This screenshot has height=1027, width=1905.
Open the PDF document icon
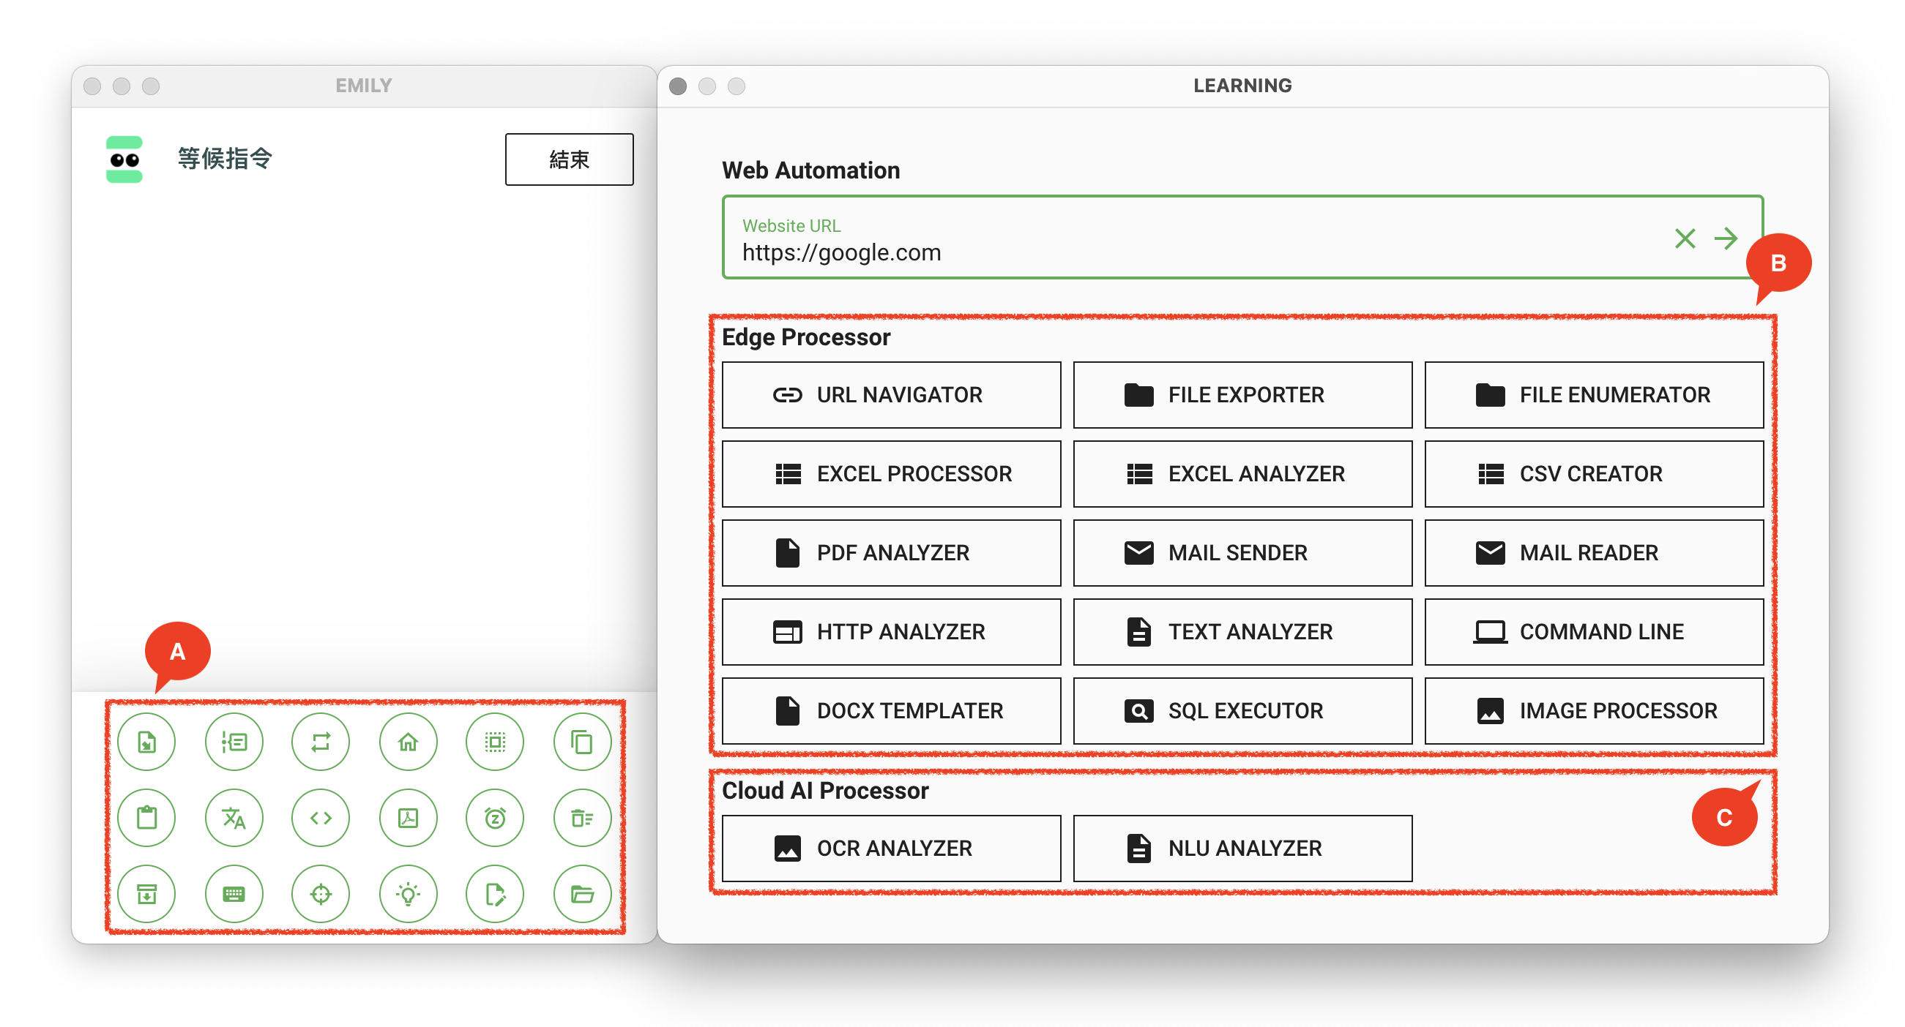tap(408, 818)
